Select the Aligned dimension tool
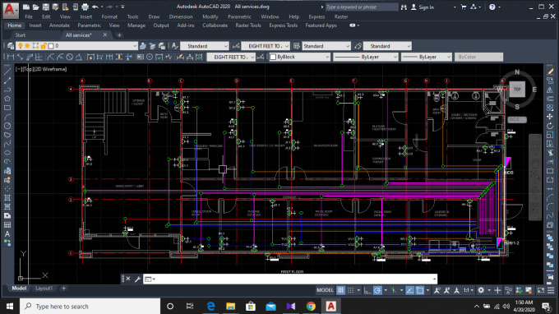The image size is (559, 314). click(20, 57)
